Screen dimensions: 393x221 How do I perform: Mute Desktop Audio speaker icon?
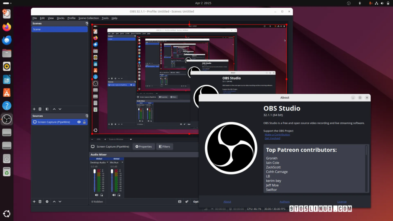[96, 195]
